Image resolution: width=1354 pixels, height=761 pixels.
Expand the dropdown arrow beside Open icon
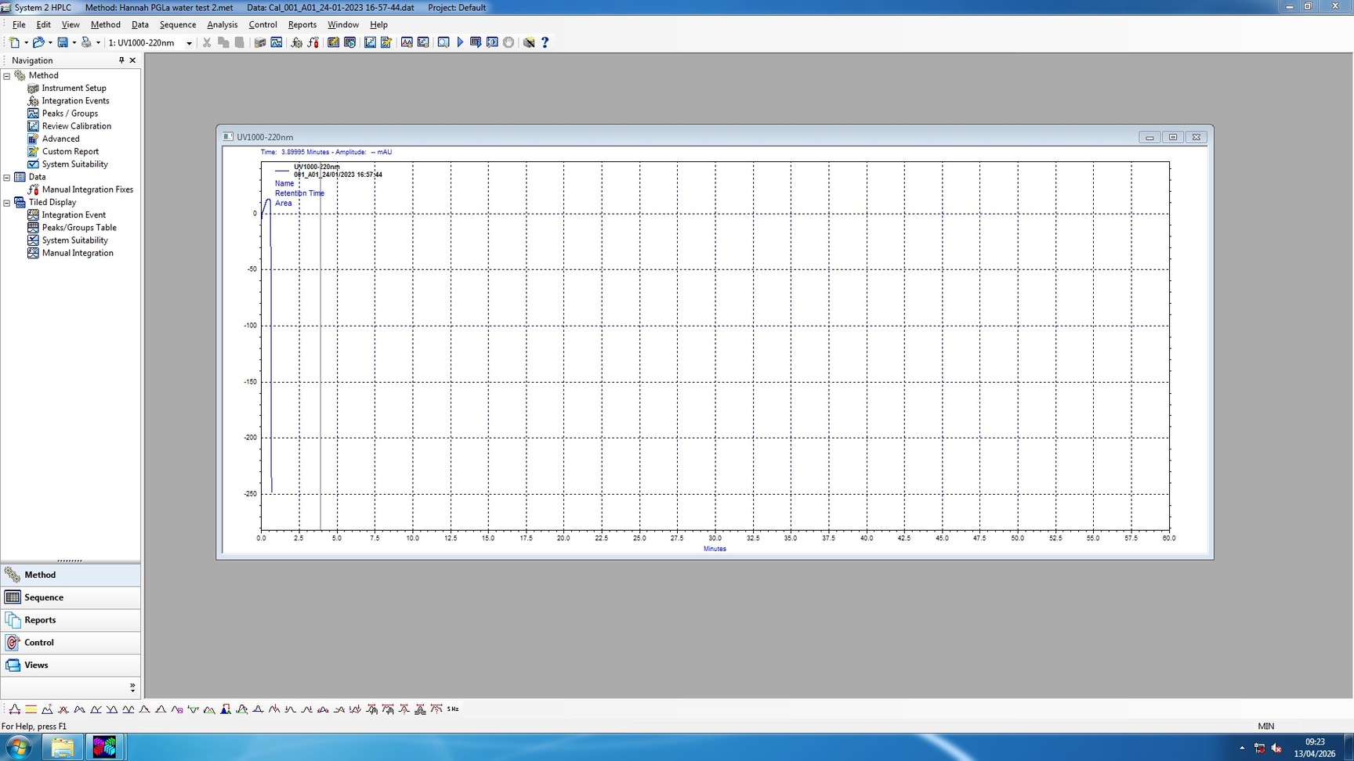coord(50,43)
